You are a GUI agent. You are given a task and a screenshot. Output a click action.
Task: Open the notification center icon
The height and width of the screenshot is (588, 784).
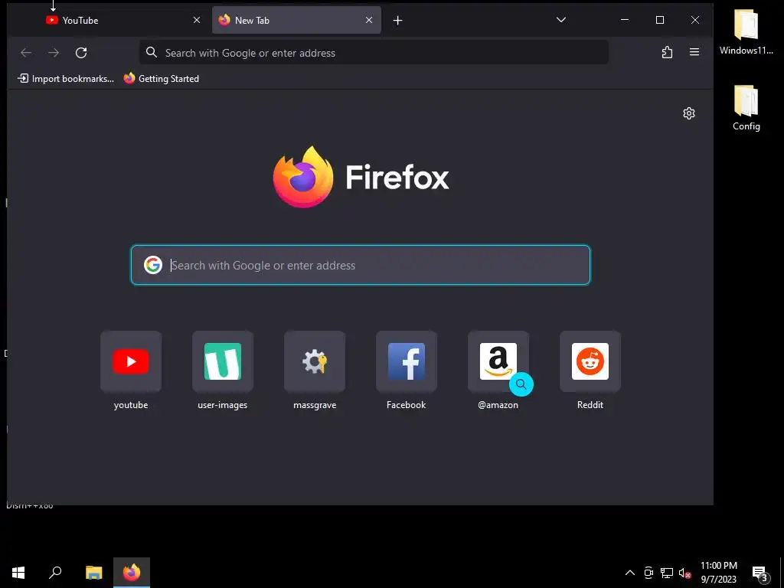[760, 573]
